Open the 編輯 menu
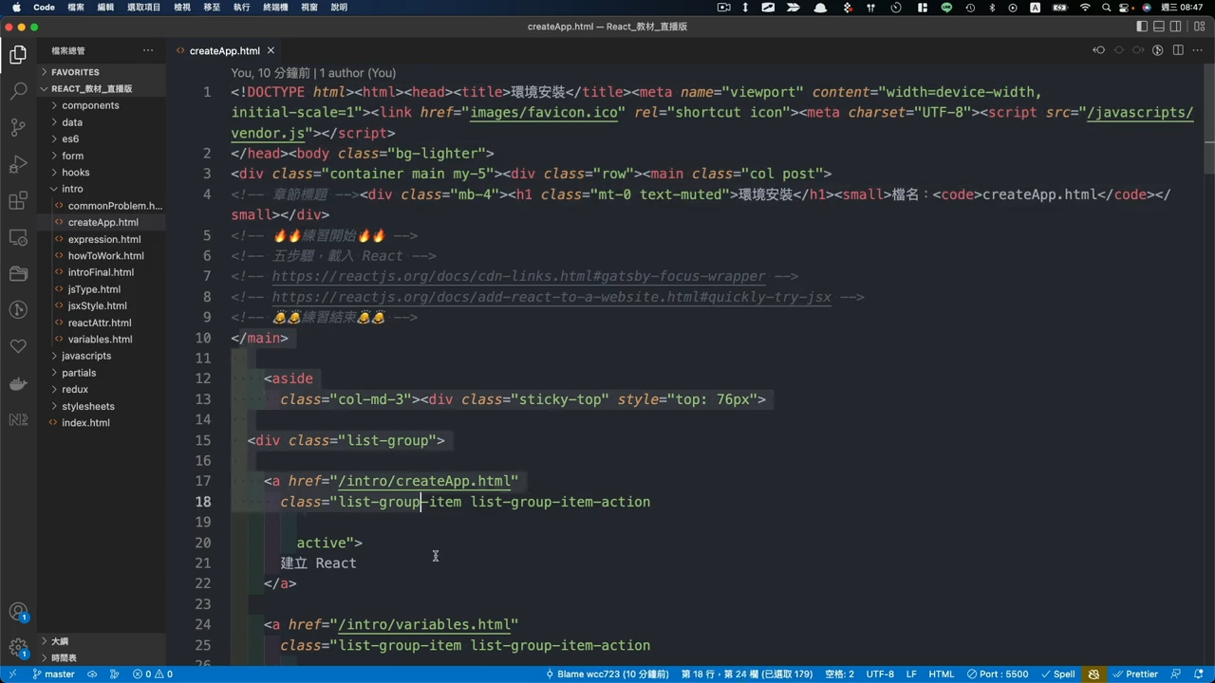 coord(105,7)
